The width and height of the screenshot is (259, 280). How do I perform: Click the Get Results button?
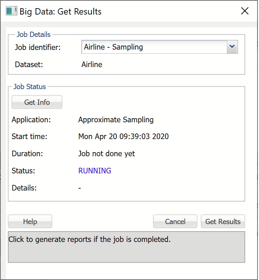click(223, 221)
